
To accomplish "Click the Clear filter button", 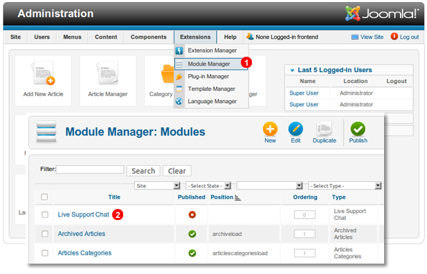I will [177, 171].
